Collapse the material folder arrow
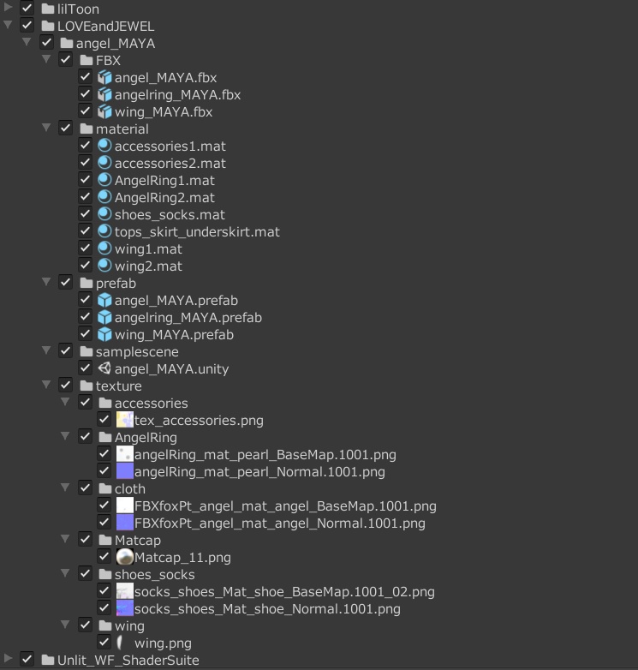 coord(46,128)
